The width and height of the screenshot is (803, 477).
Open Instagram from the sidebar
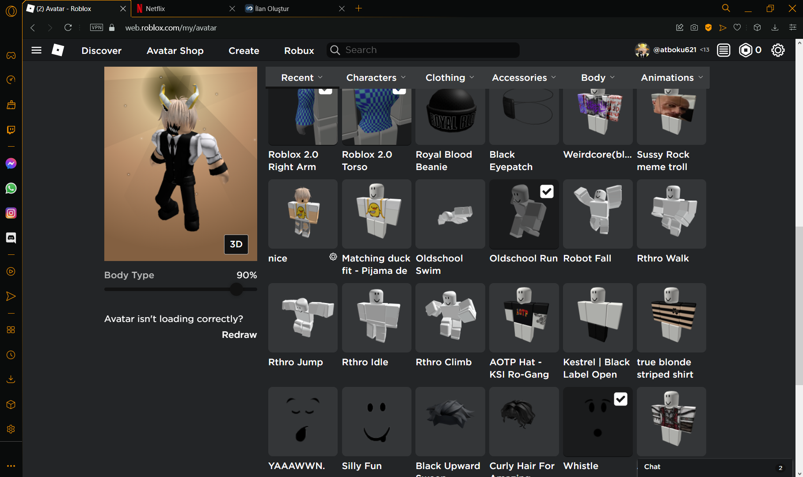click(x=11, y=213)
